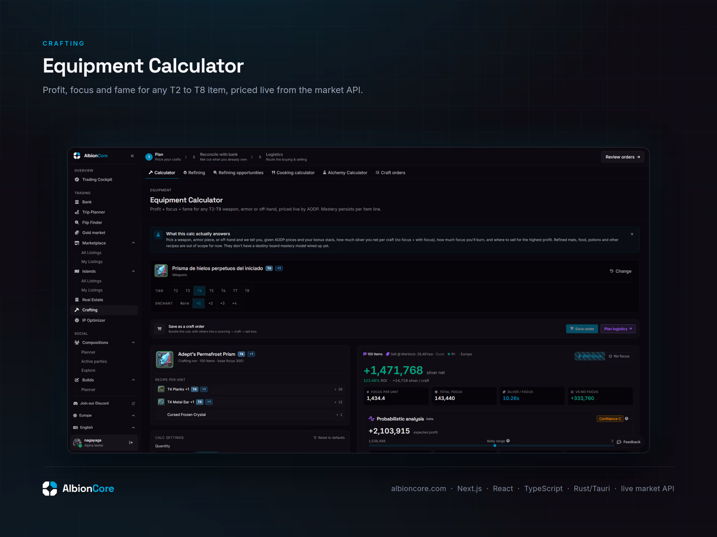
Task: Click the AlbionCore logo in the sidebar
Action: pos(90,156)
